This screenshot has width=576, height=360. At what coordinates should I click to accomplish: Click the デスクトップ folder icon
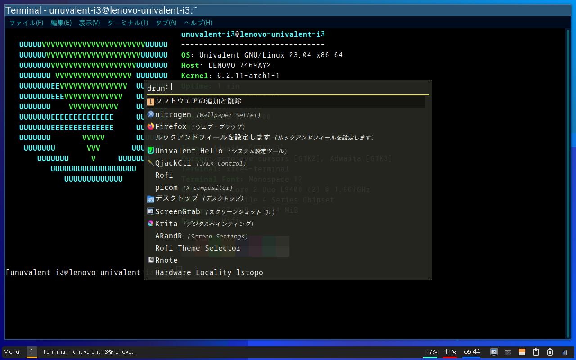[x=151, y=199]
